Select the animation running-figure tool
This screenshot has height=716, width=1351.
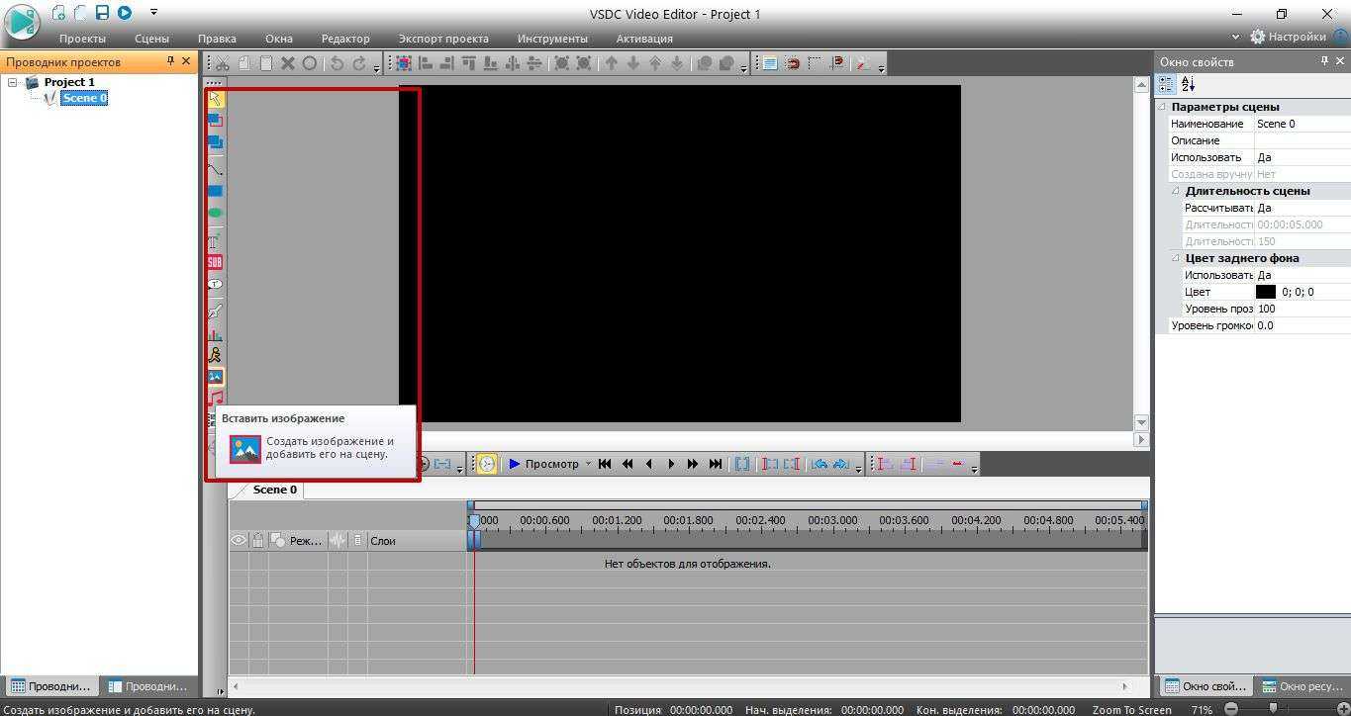(215, 355)
